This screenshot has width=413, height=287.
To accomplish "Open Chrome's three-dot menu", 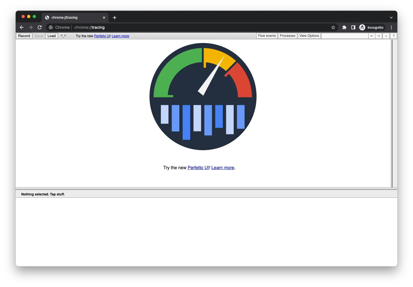I will pos(391,27).
